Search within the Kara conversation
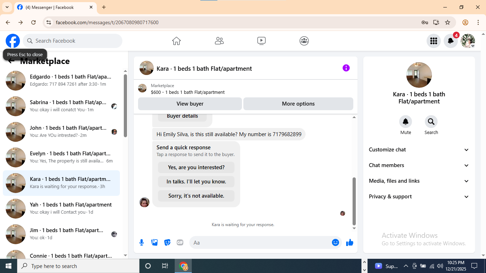 tap(431, 122)
